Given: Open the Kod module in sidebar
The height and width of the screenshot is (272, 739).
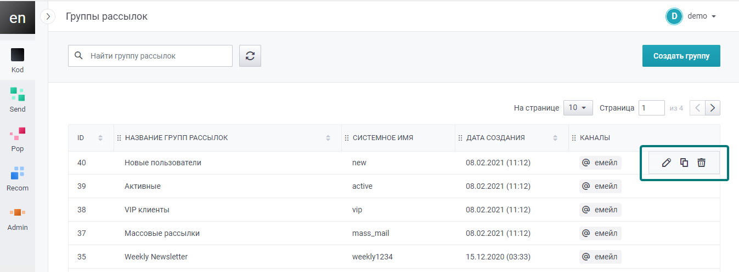Looking at the screenshot, I should [18, 60].
